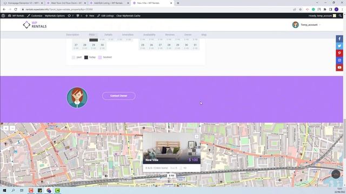The width and height of the screenshot is (346, 194).
Task: Click Customize in the admin bar
Action: pos(35,16)
